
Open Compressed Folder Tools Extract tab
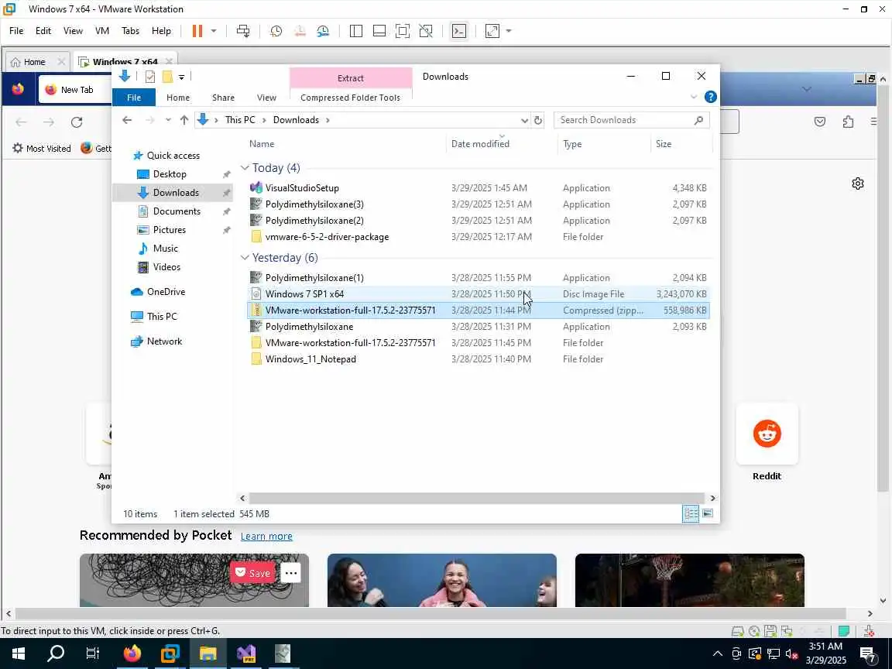click(x=351, y=78)
